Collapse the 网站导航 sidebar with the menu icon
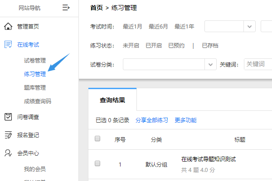Screen dimensions: 272x181 (66, 8)
